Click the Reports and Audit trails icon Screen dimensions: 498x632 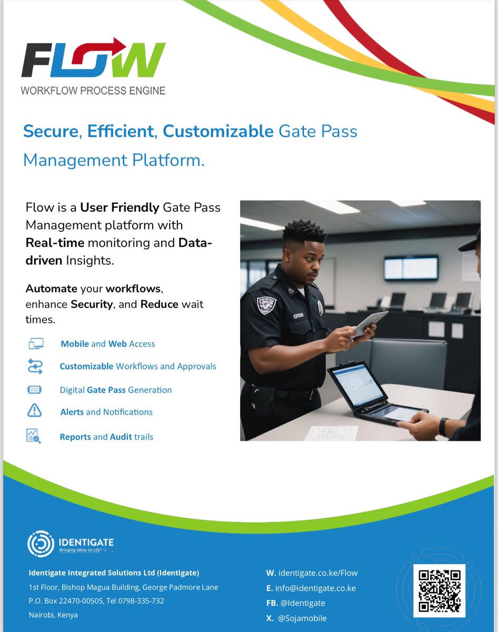click(34, 436)
